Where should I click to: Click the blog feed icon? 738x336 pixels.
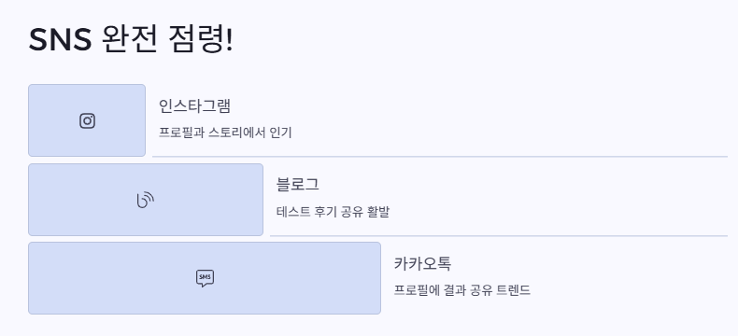coord(146,200)
